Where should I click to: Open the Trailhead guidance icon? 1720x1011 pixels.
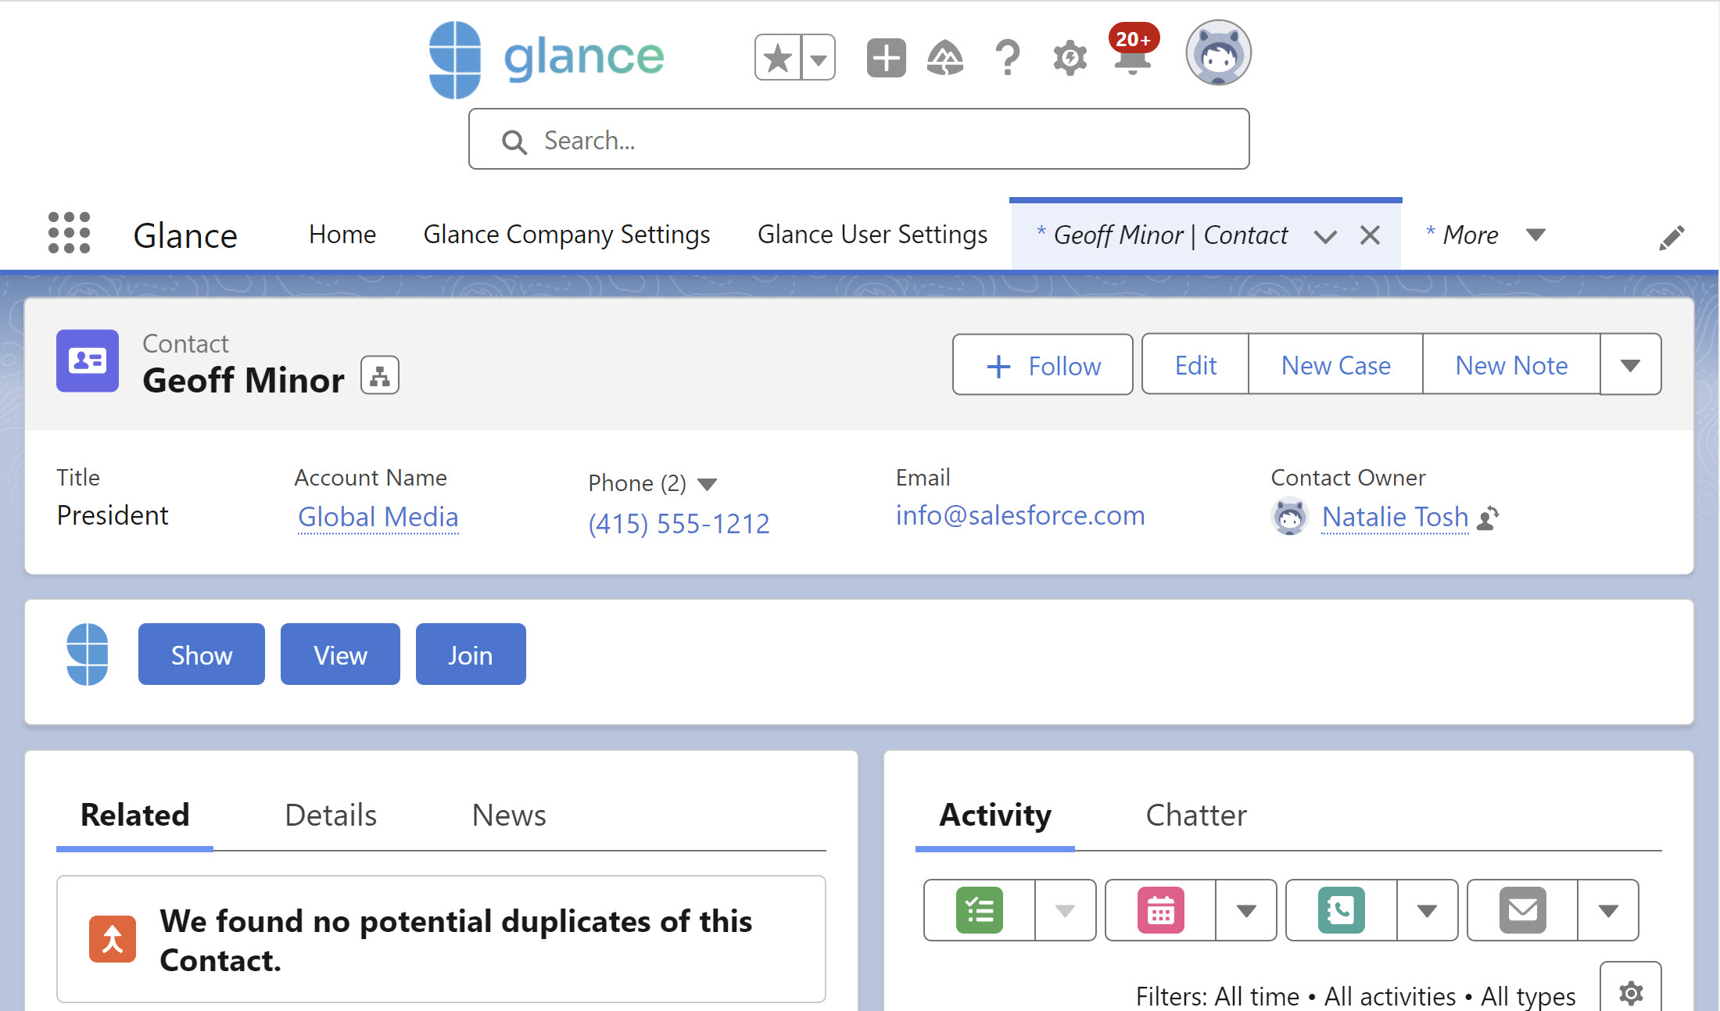click(x=945, y=58)
